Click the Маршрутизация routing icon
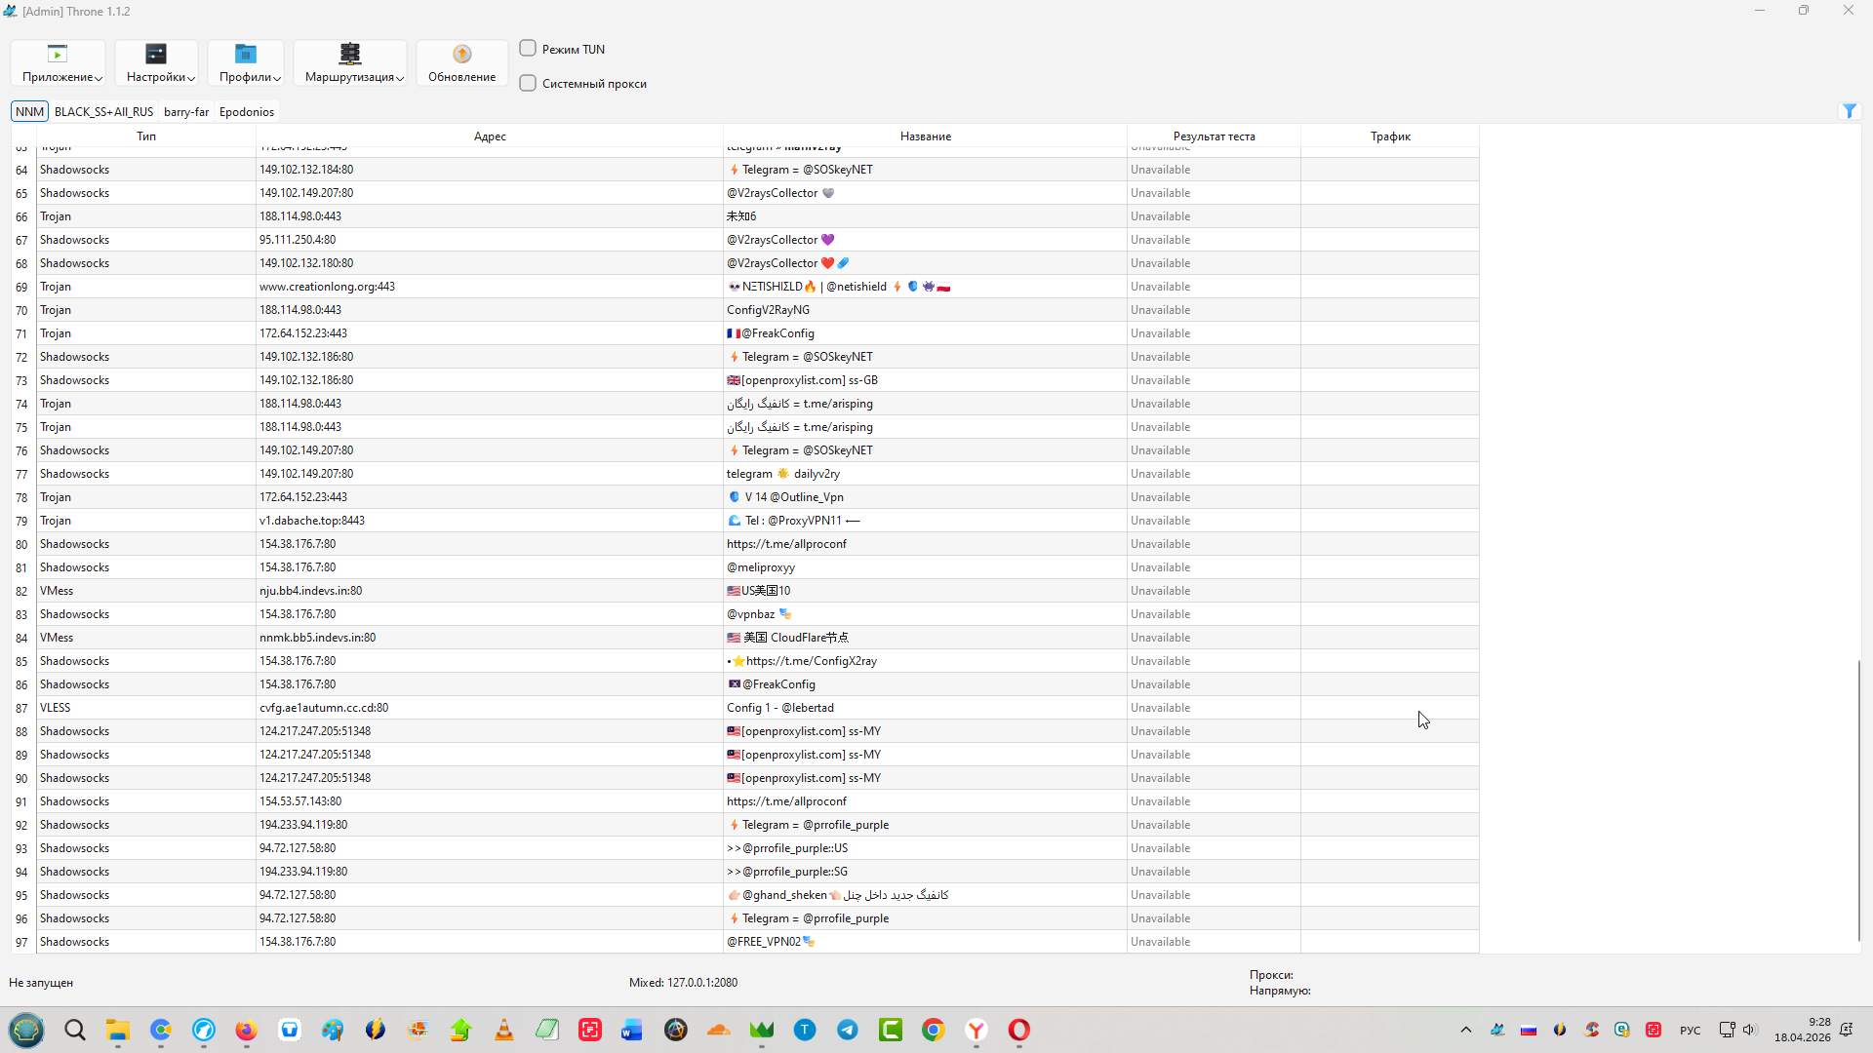Viewport: 1873px width, 1053px height. point(349,55)
